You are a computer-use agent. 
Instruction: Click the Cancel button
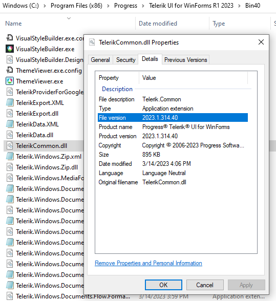click(x=205, y=285)
